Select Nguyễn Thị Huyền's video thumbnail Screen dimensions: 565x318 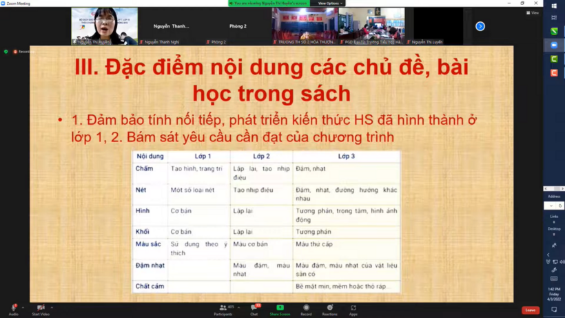click(104, 26)
